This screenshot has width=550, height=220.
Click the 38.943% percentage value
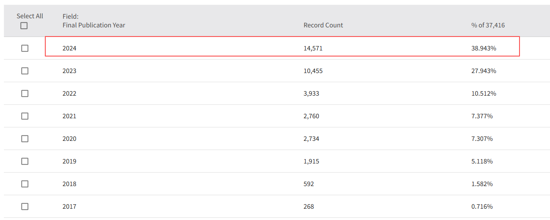(x=483, y=48)
